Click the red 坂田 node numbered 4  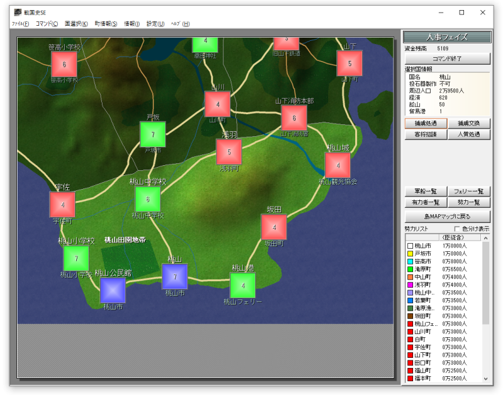click(274, 227)
